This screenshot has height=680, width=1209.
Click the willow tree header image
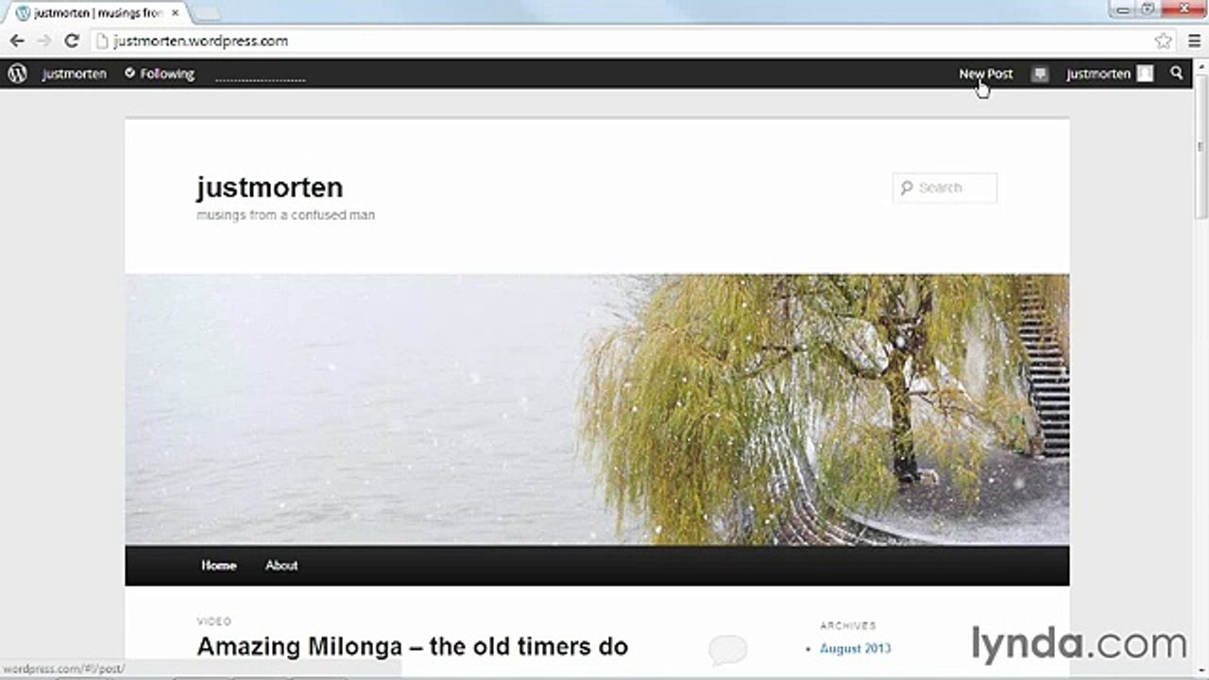tap(597, 409)
